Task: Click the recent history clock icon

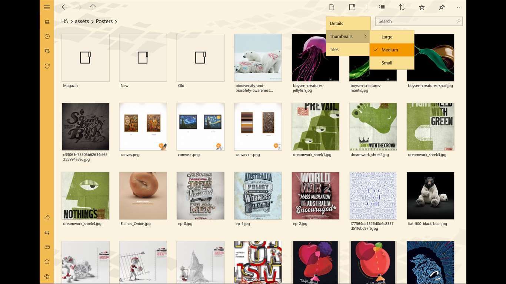Action: 47,36
